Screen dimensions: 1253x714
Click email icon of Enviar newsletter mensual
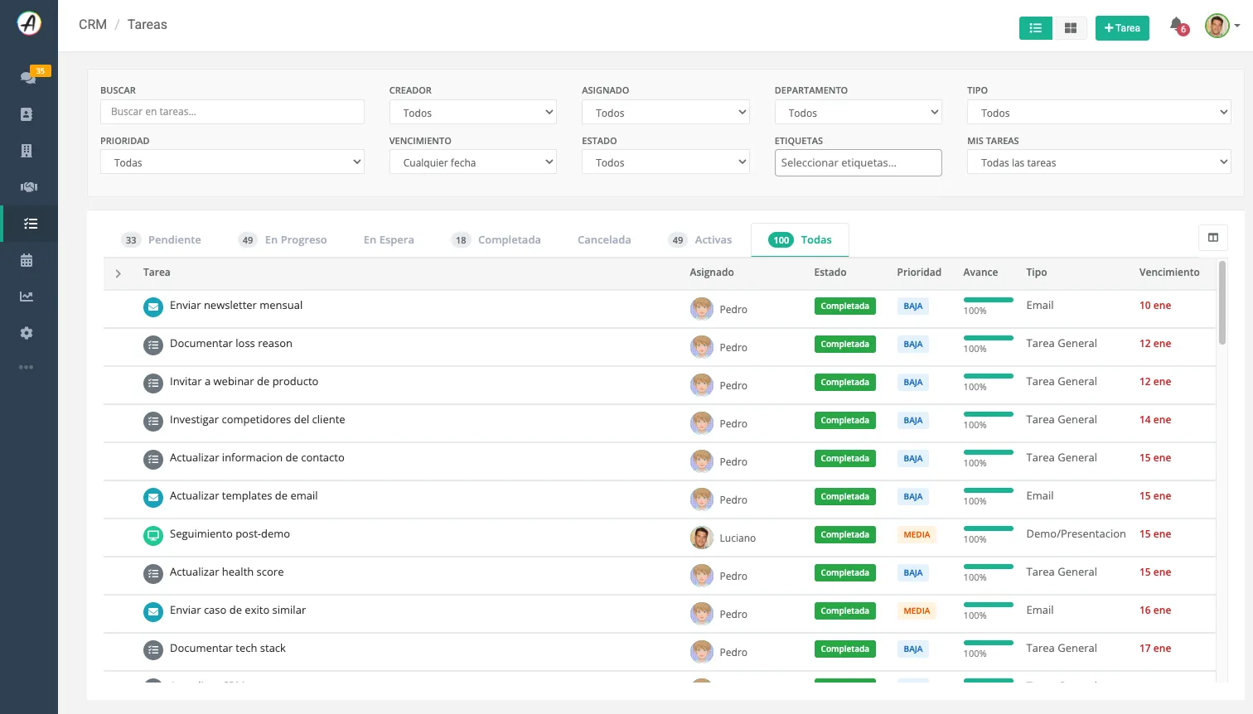153,307
